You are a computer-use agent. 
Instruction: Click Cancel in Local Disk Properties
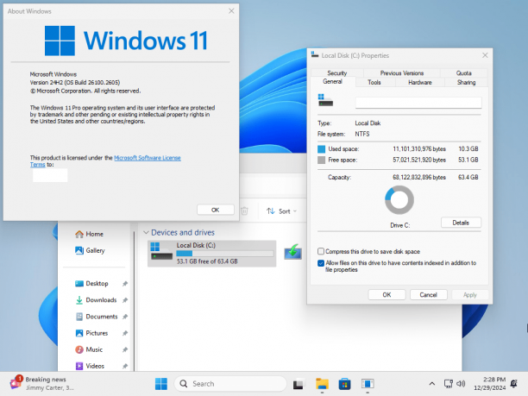[x=428, y=295]
